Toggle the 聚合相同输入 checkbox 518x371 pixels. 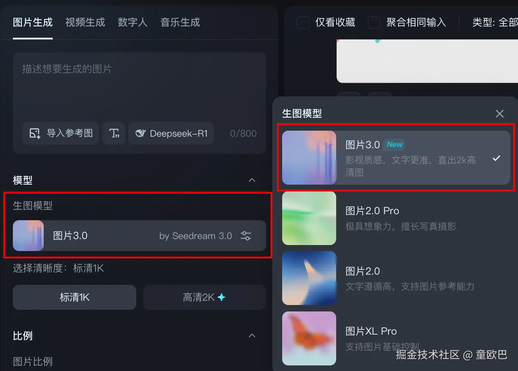point(374,22)
